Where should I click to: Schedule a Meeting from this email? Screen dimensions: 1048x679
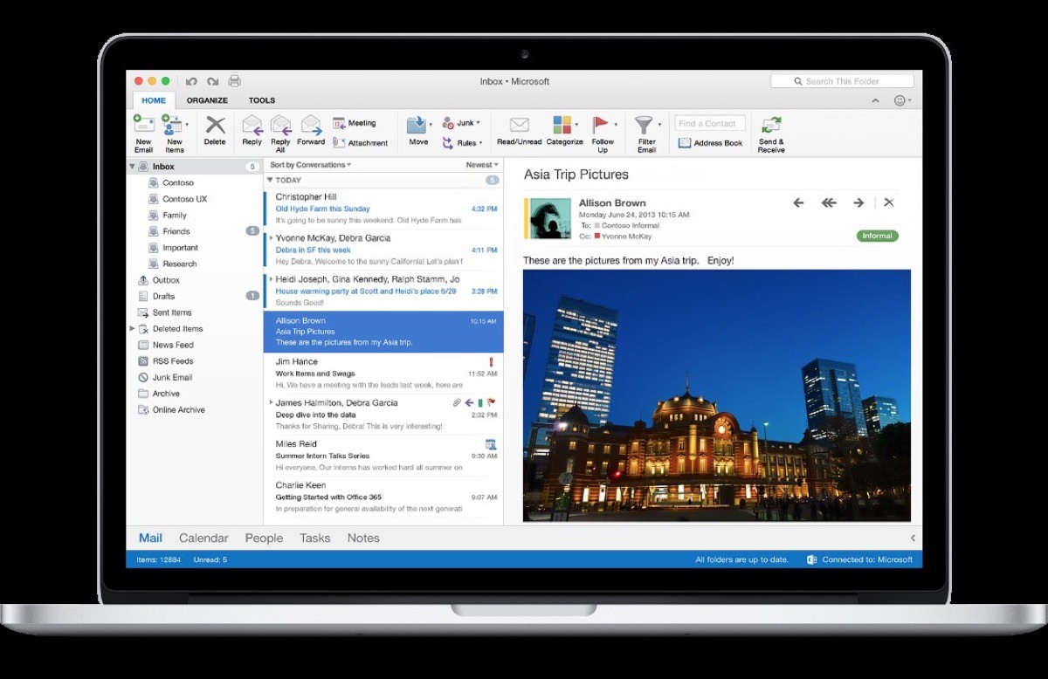pyautogui.click(x=356, y=122)
